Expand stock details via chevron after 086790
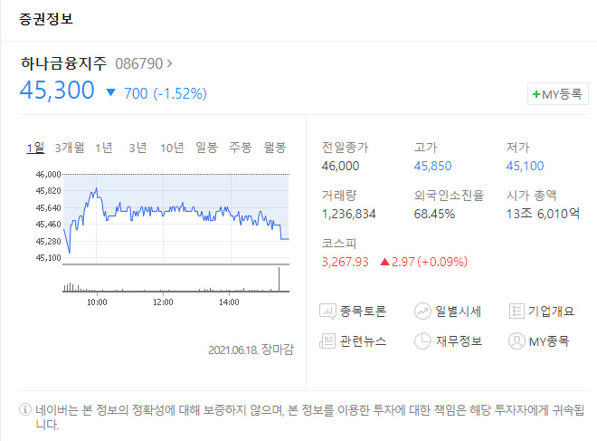The width and height of the screenshot is (597, 441). point(169,63)
